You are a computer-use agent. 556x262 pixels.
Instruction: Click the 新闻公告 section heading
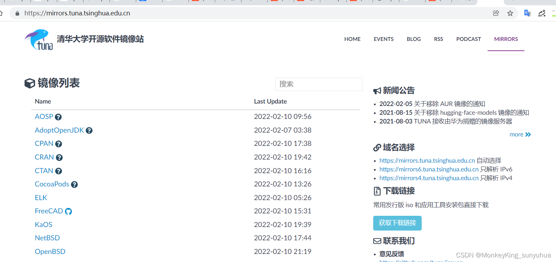[x=394, y=91]
